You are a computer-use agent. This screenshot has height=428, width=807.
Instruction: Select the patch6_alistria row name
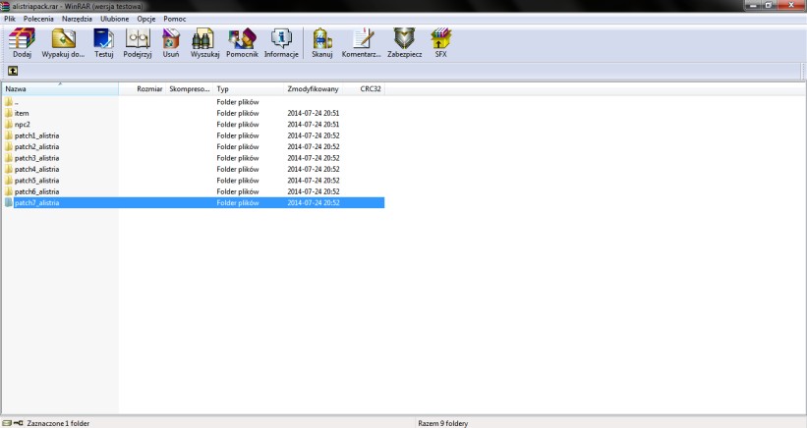36,191
